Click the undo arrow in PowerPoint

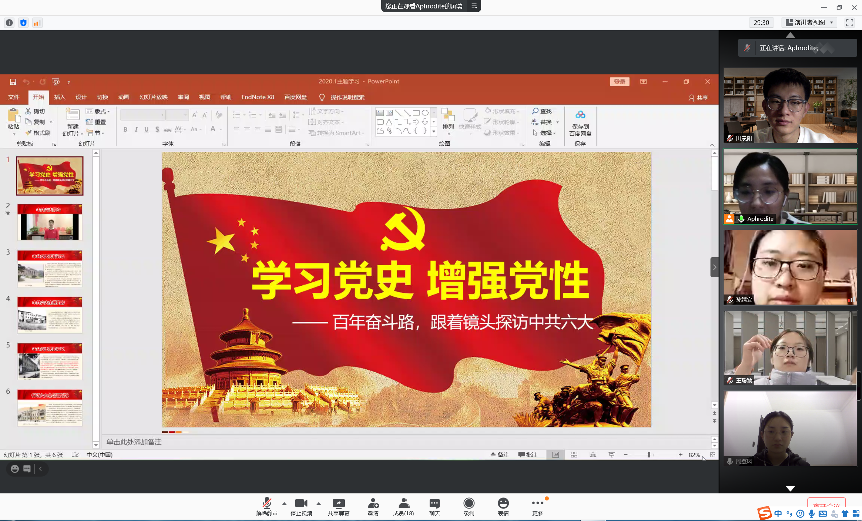point(26,81)
